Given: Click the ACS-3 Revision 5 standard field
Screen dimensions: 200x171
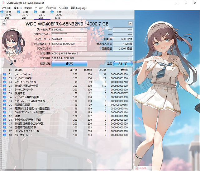Looking at the screenshot, I should point(92,53).
